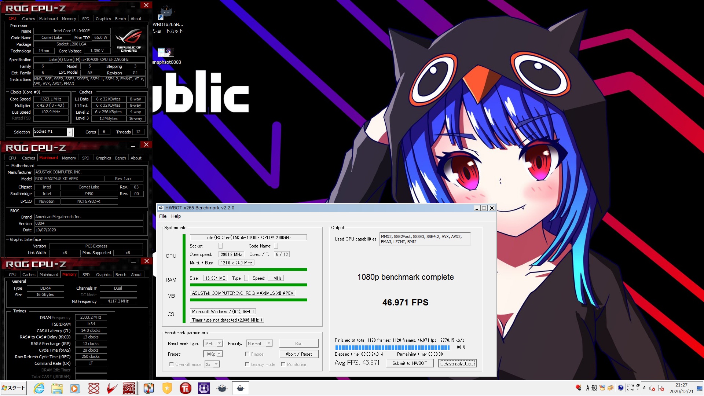
Task: Toggle the Overkill mode checkbox
Action: click(x=171, y=364)
